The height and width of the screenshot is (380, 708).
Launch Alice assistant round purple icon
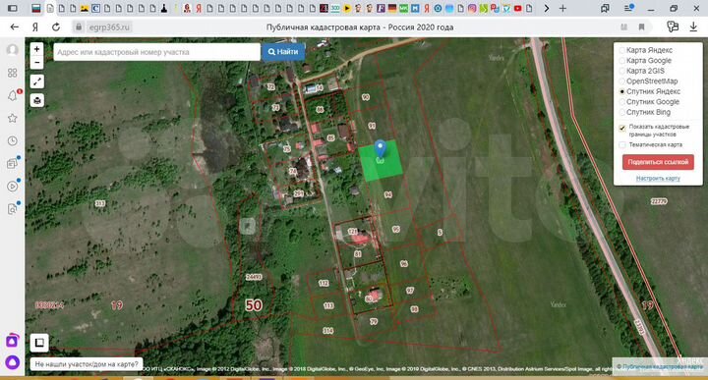click(x=12, y=362)
